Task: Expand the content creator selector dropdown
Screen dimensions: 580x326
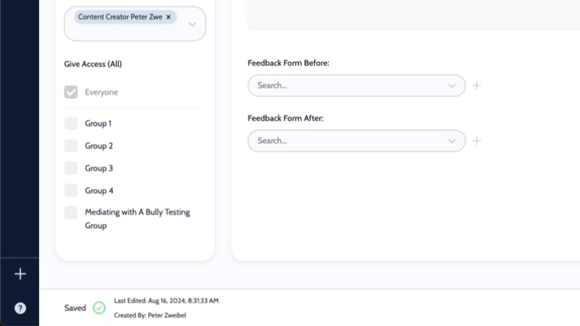Action: click(x=193, y=24)
